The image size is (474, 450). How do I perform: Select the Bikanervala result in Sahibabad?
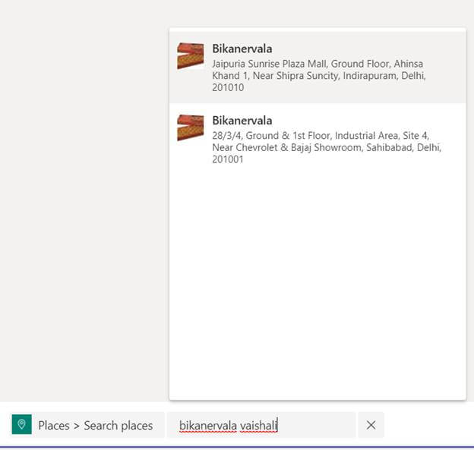click(x=318, y=139)
